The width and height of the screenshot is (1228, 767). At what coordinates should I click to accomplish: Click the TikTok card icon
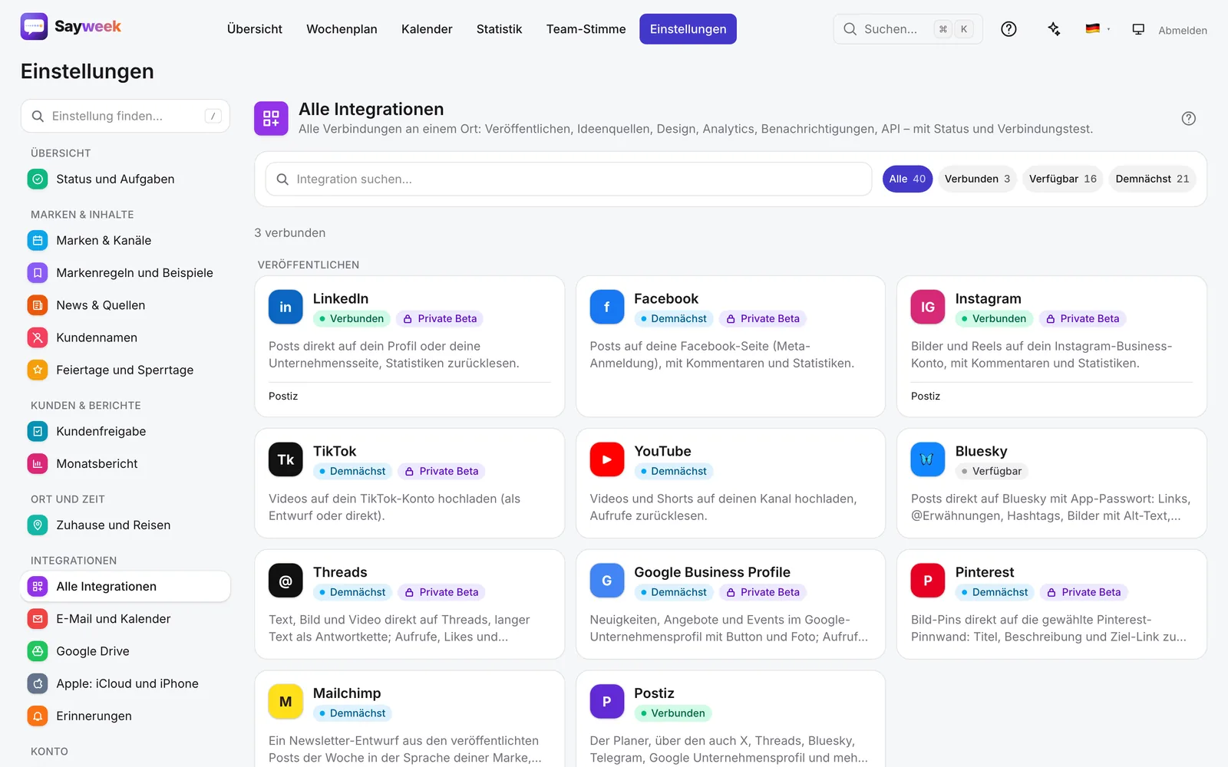click(286, 459)
